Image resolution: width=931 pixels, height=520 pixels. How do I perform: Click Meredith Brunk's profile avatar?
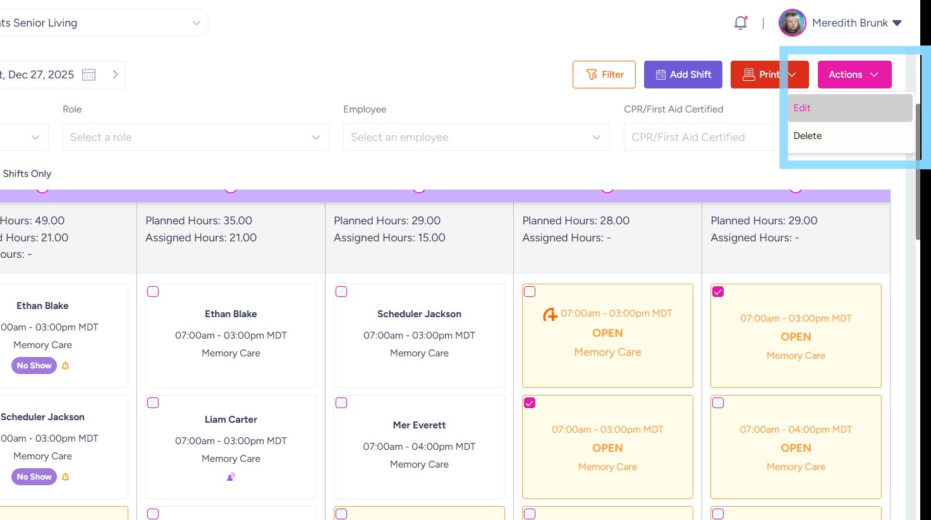[x=792, y=23]
